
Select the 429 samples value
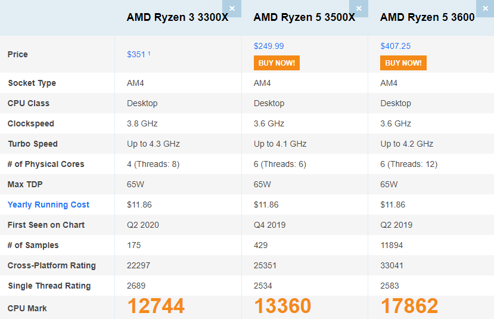[x=260, y=245]
